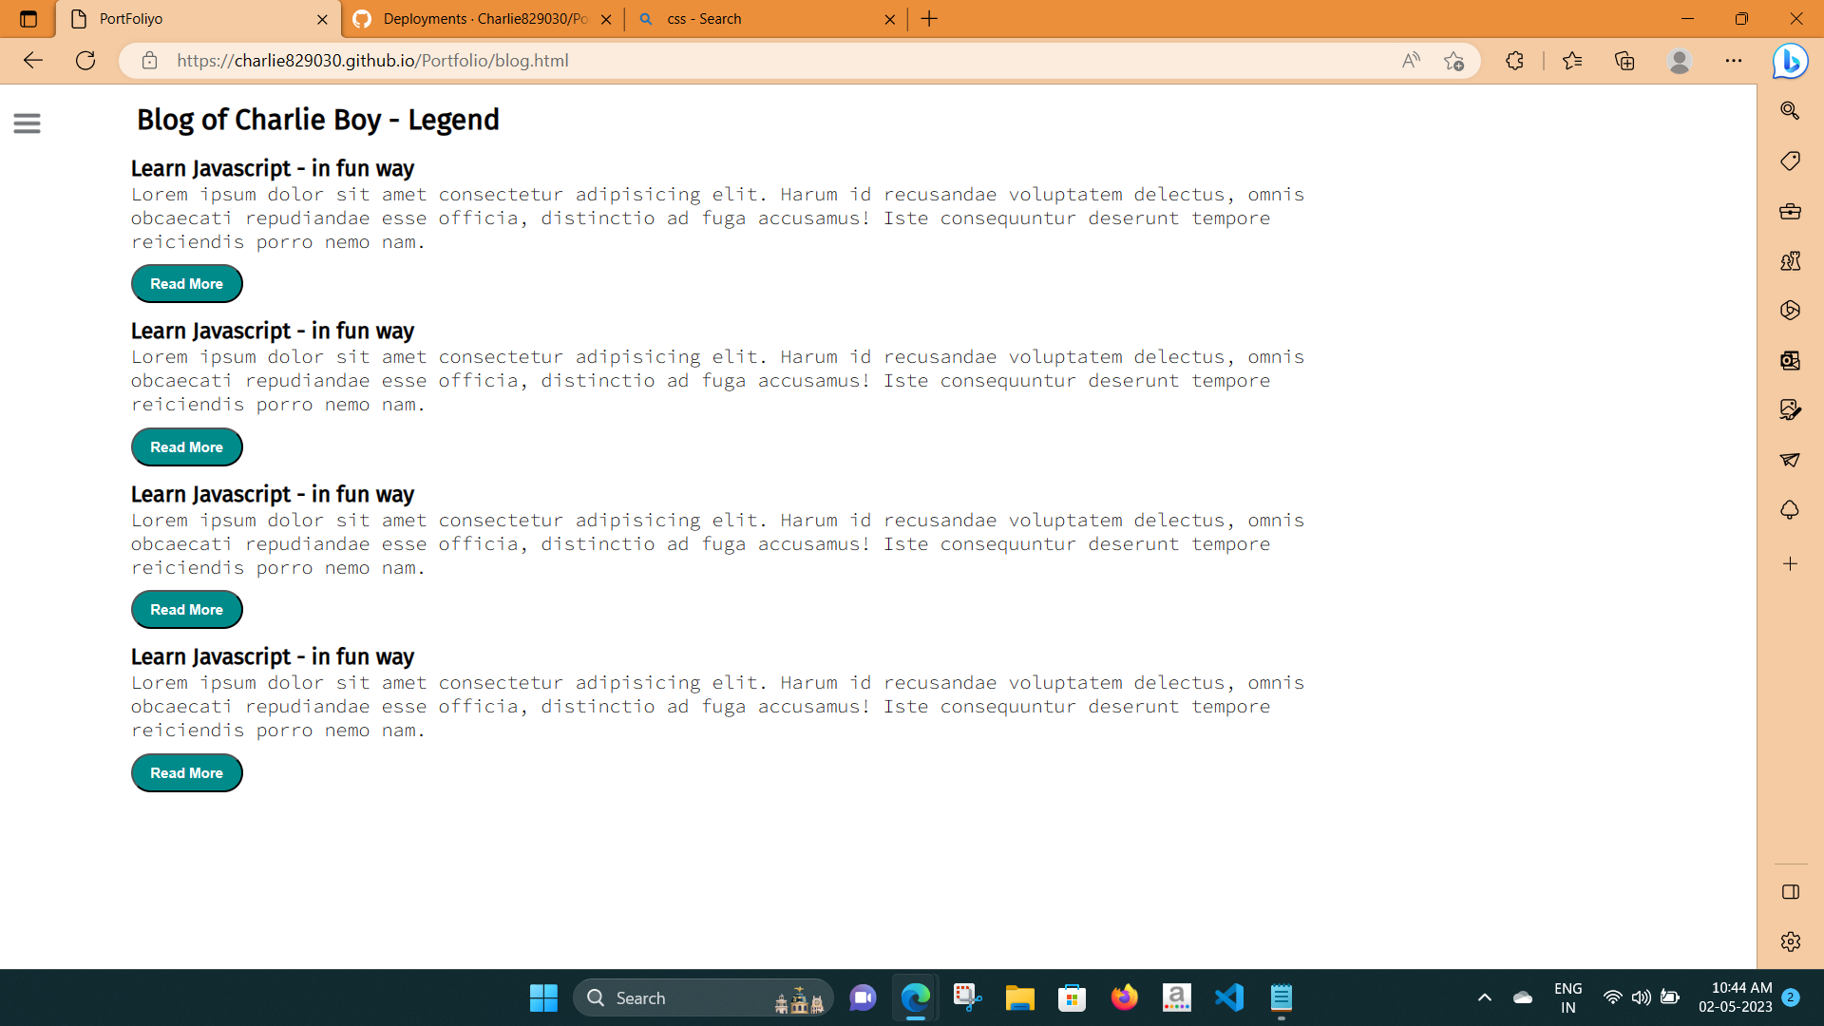Open the Windows Start menu
Screen dimensions: 1824x1026
click(x=543, y=998)
